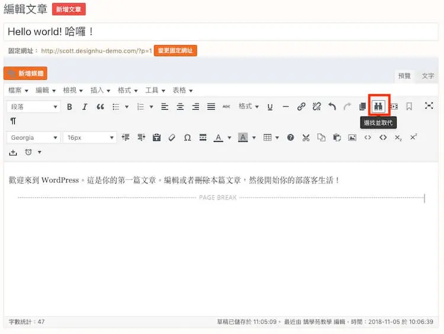Open the question mark help icon
This screenshot has width=444, height=334.
[x=291, y=137]
